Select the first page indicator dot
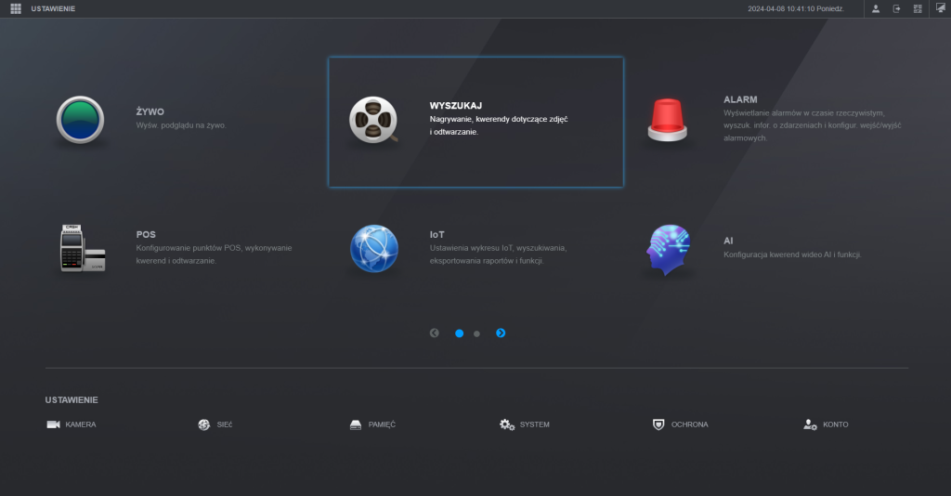Viewport: 951px width, 496px height. 459,333
